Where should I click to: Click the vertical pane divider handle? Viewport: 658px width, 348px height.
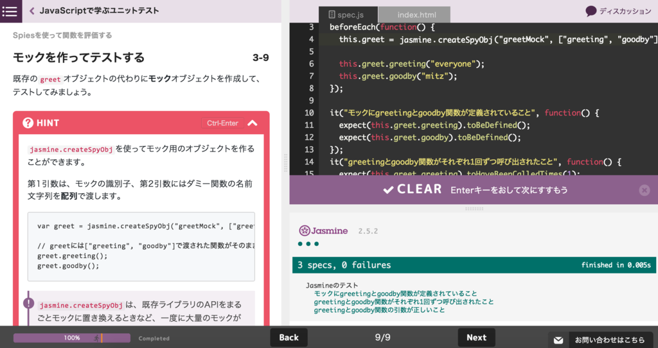pos(285,164)
